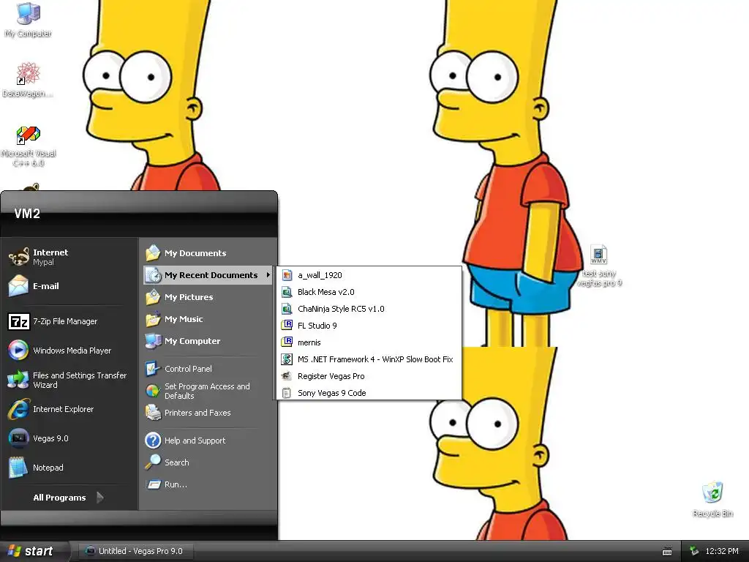Open recent document a_wall_1920
749x562 pixels.
(369, 275)
